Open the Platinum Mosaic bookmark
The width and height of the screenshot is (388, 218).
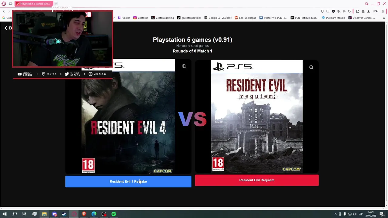pos(333,18)
